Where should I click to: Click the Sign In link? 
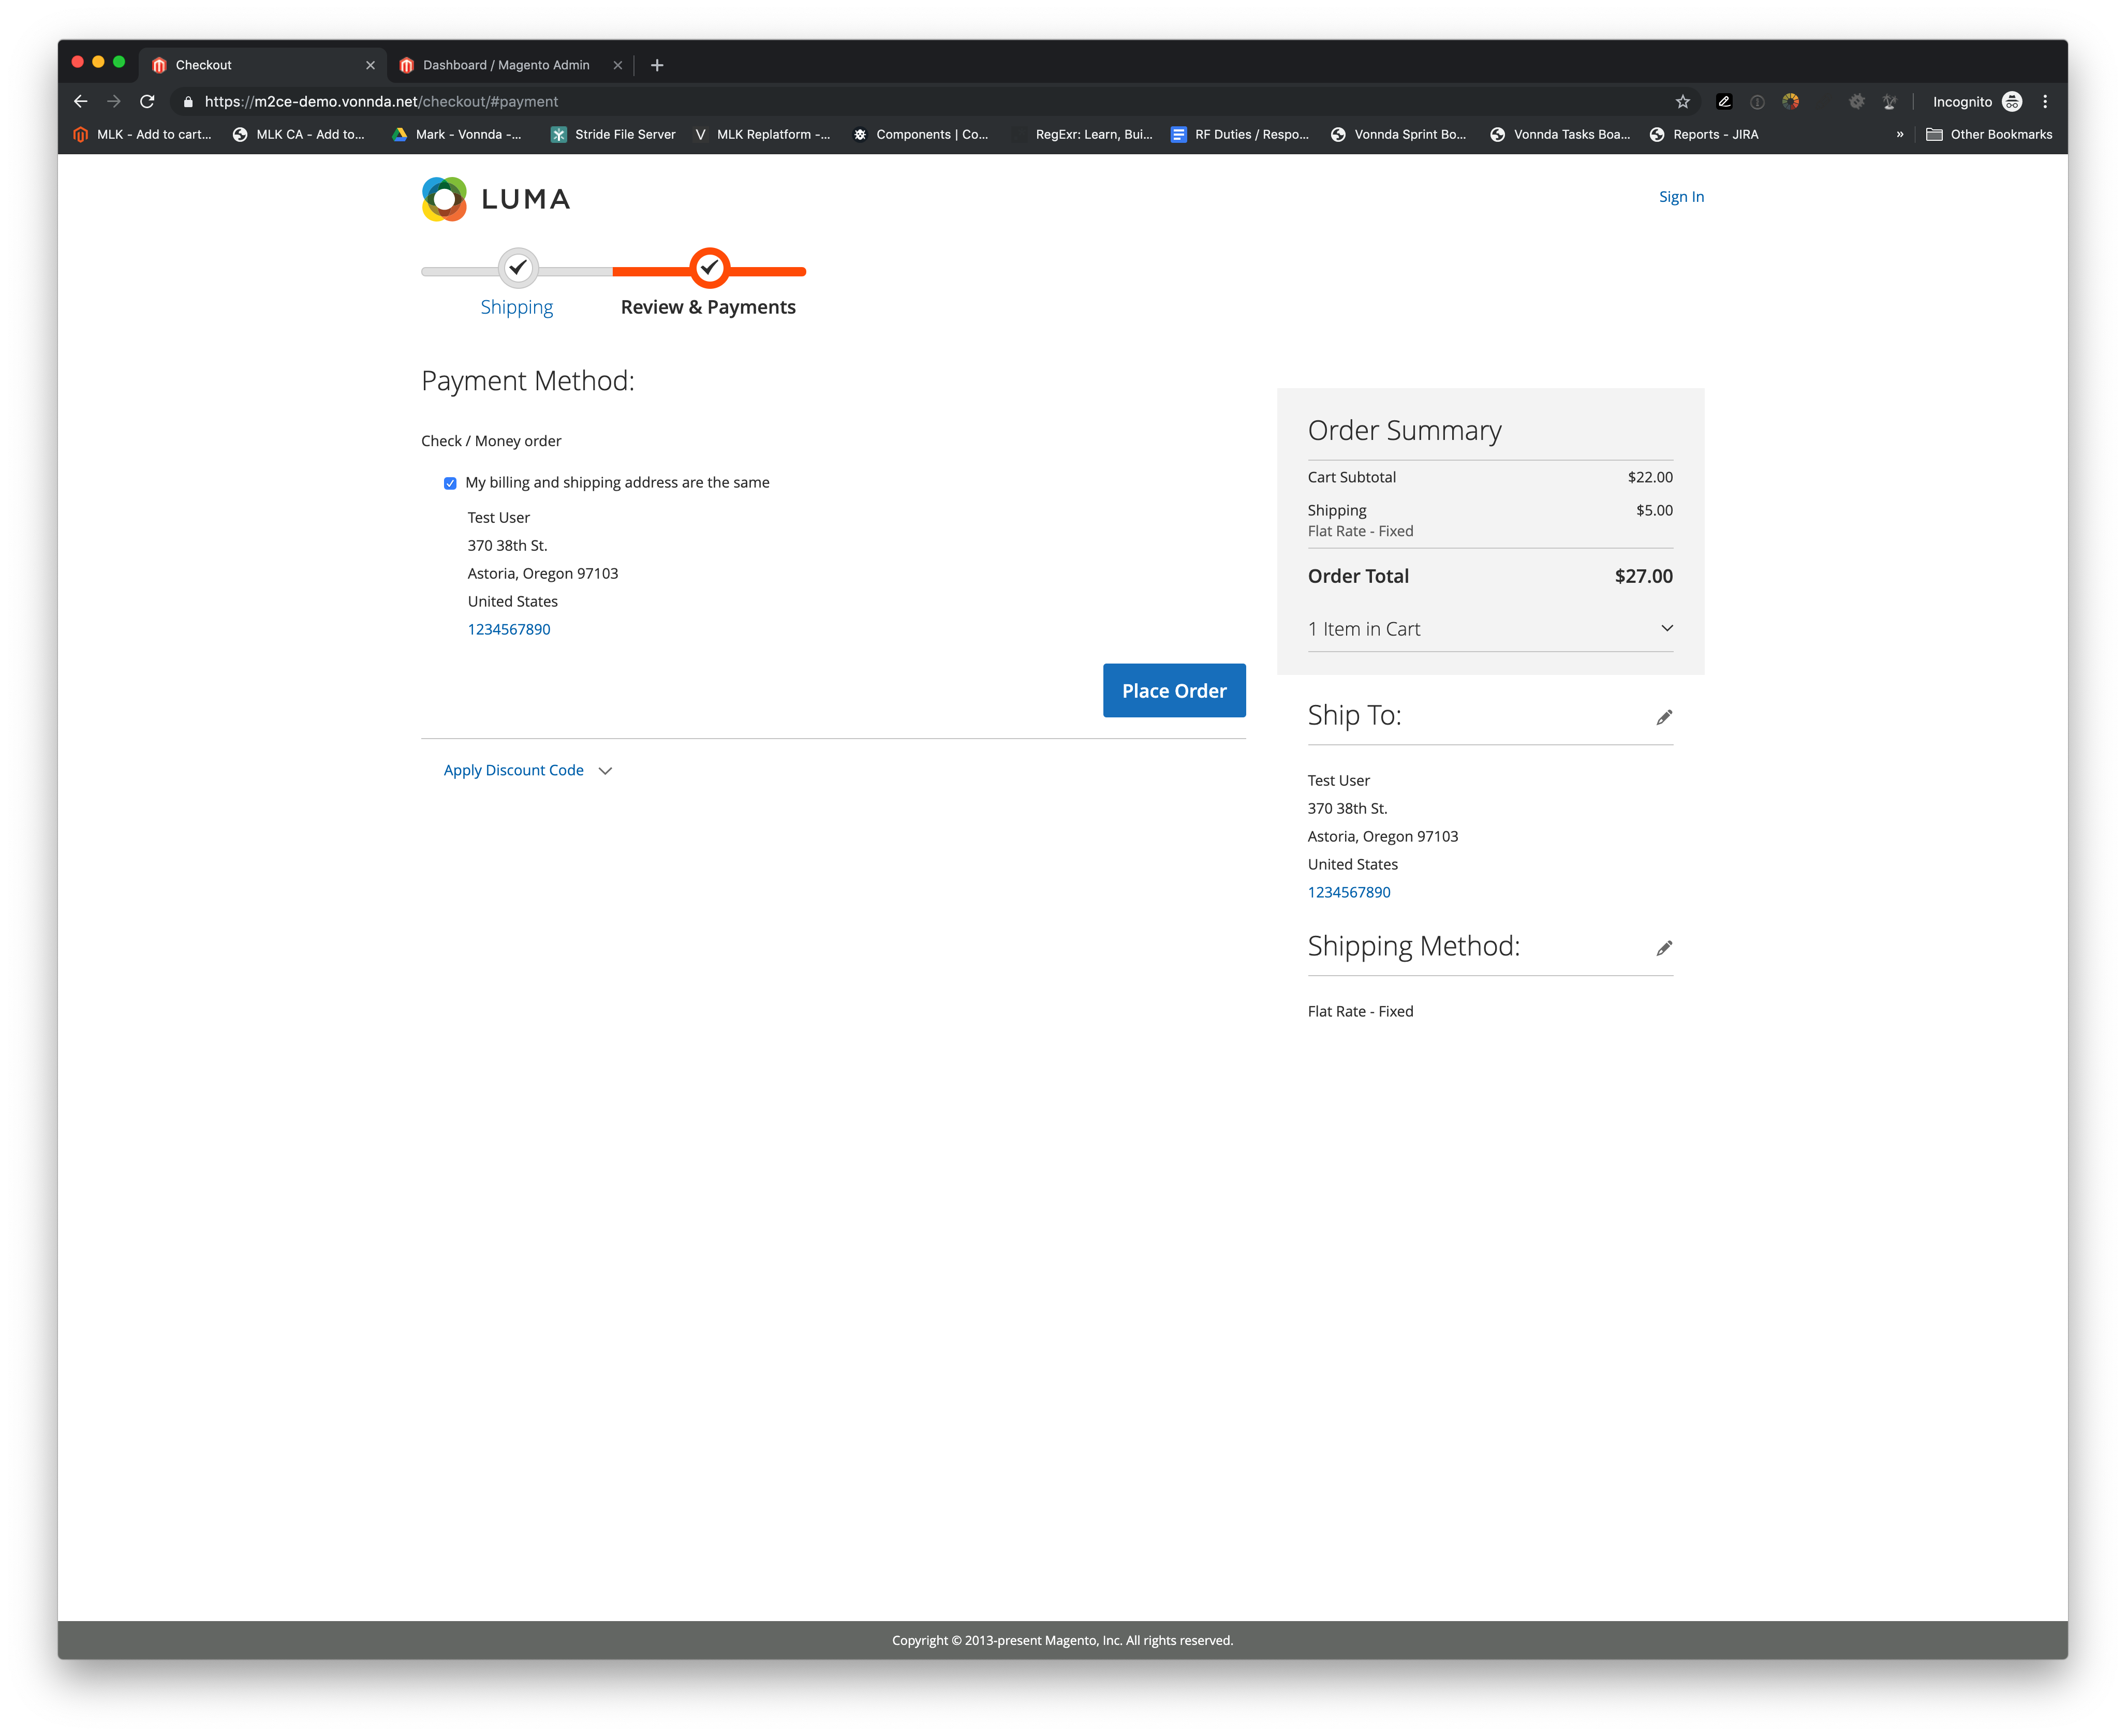coord(1681,196)
